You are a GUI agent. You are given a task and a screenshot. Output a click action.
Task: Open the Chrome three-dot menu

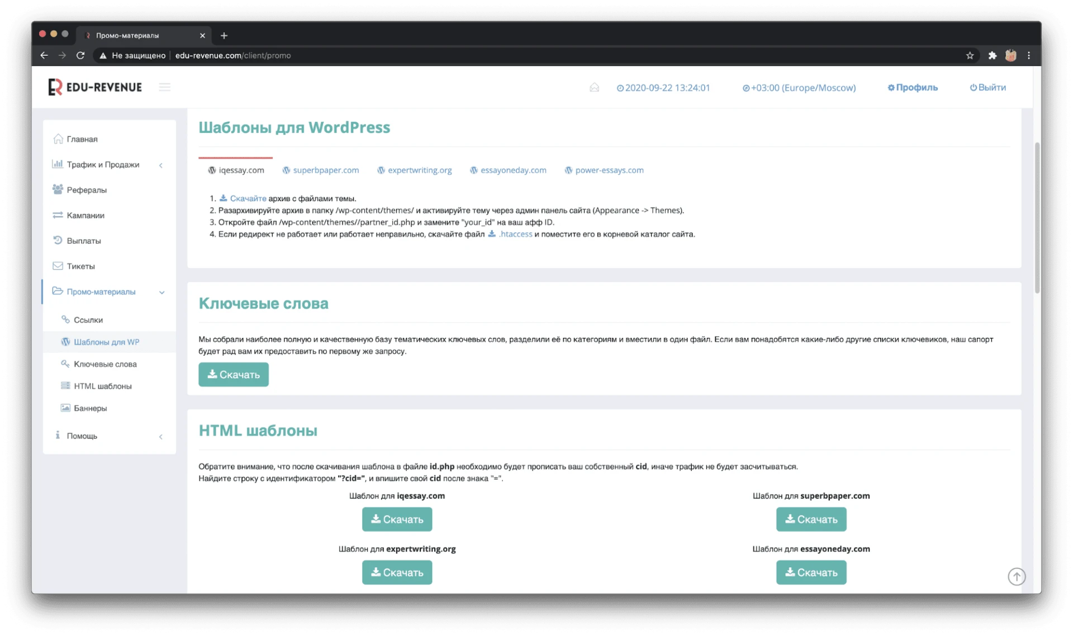[1029, 55]
